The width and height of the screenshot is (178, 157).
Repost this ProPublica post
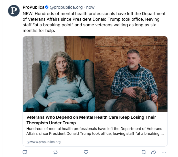pyautogui.click(x=56, y=152)
